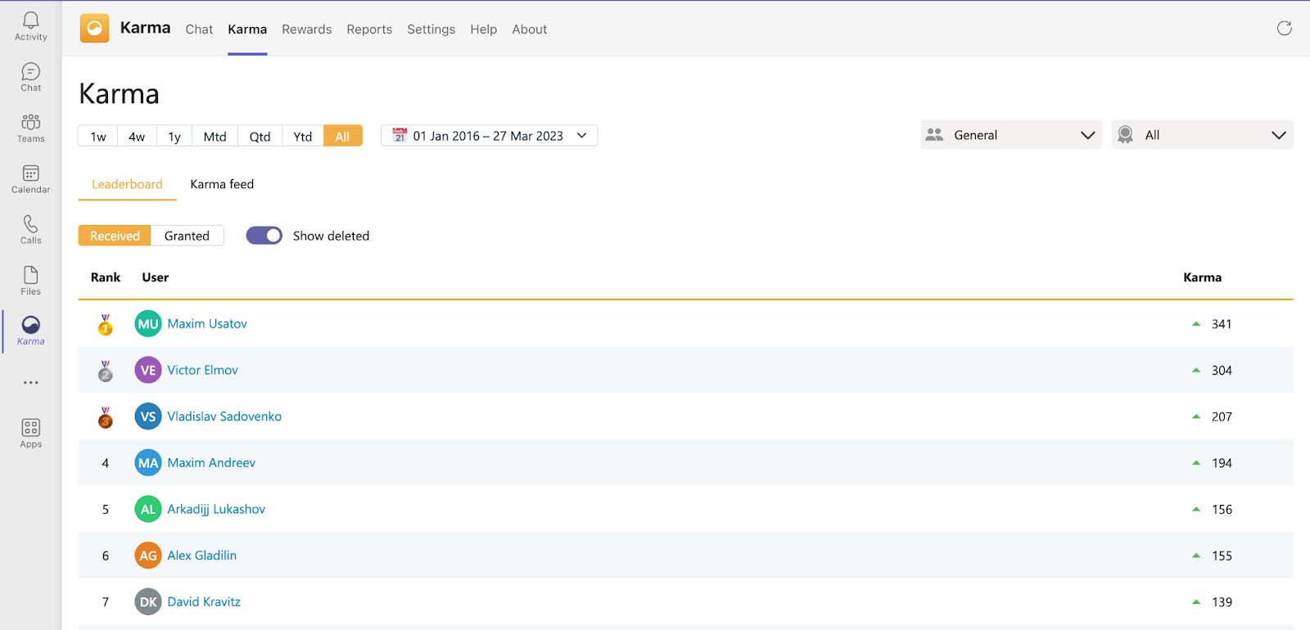The width and height of the screenshot is (1310, 630).
Task: Switch leaderboard to Granted
Action: coord(187,236)
